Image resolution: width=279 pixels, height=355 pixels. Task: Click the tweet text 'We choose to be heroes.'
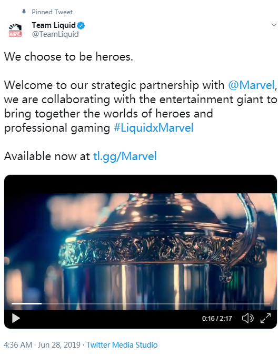tap(68, 56)
